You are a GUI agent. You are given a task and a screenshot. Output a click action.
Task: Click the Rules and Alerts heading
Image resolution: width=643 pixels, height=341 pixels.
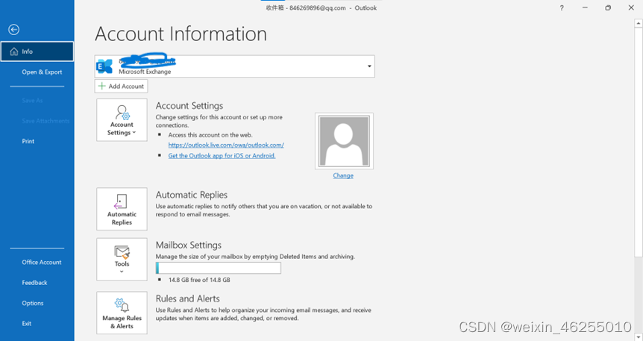pyautogui.click(x=188, y=298)
